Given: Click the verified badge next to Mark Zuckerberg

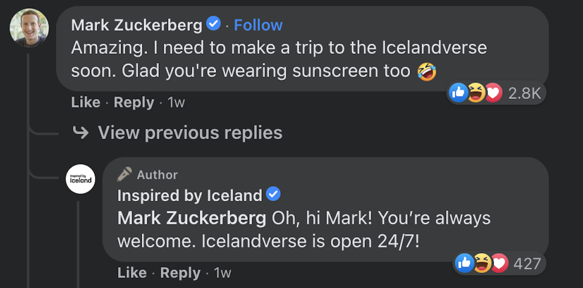Looking at the screenshot, I should 213,22.
